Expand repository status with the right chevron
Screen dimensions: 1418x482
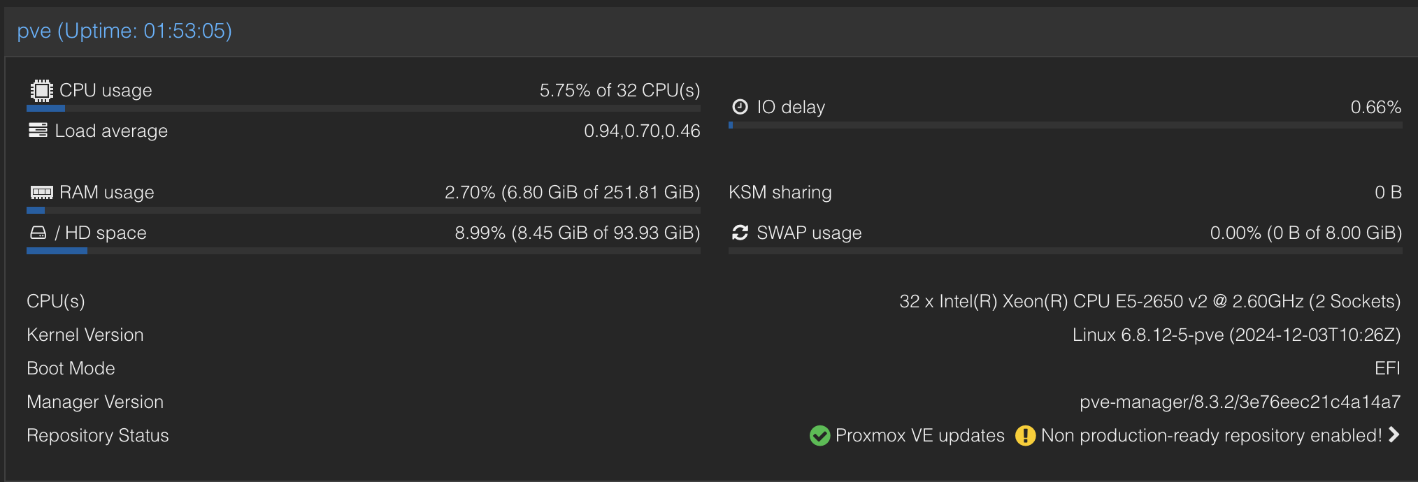pyautogui.click(x=1394, y=434)
